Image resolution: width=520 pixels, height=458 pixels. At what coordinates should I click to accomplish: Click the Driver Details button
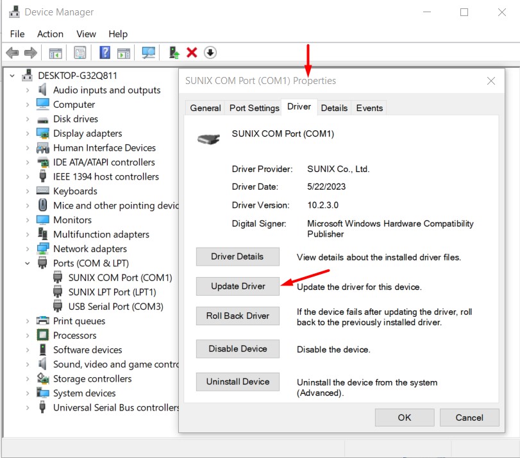pyautogui.click(x=237, y=257)
